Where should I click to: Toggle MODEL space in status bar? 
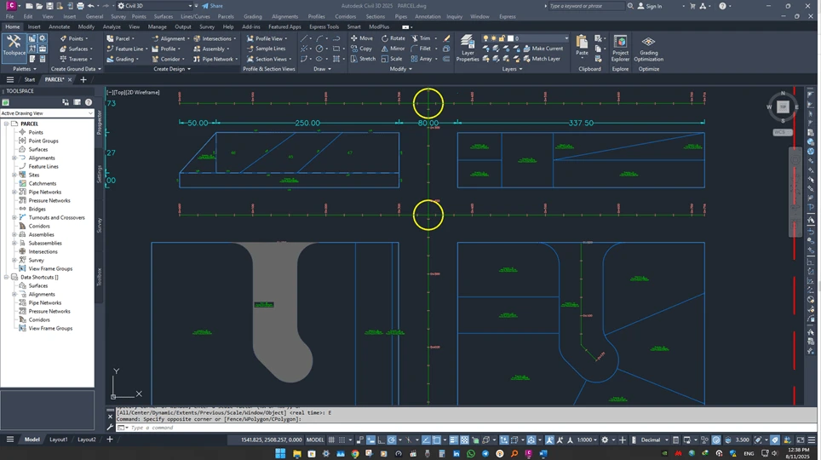[315, 440]
